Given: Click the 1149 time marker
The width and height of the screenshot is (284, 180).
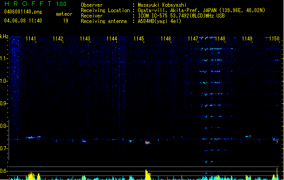Looking at the screenshot, I should point(247,39).
